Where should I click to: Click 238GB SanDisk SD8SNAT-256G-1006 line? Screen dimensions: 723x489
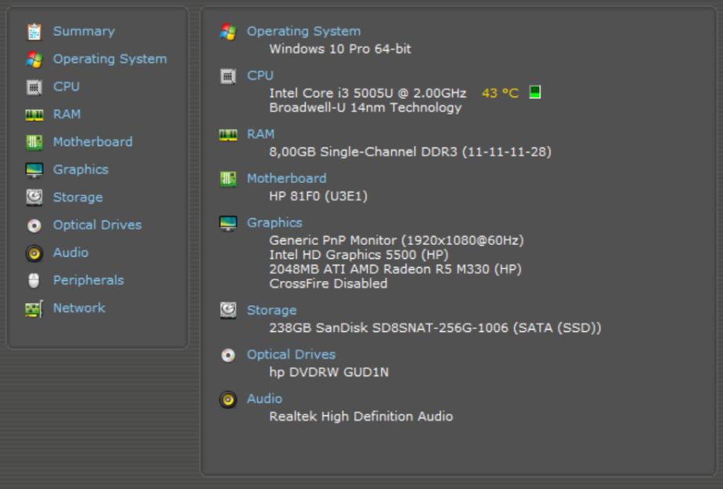pyautogui.click(x=435, y=328)
